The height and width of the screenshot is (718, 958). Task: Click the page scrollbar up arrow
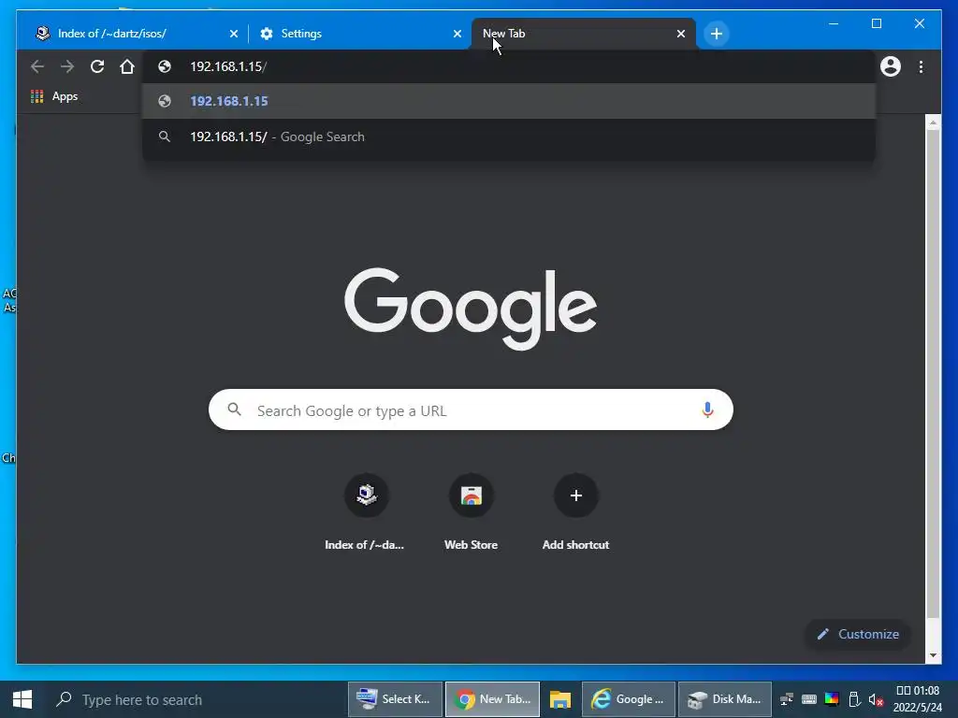coord(933,122)
